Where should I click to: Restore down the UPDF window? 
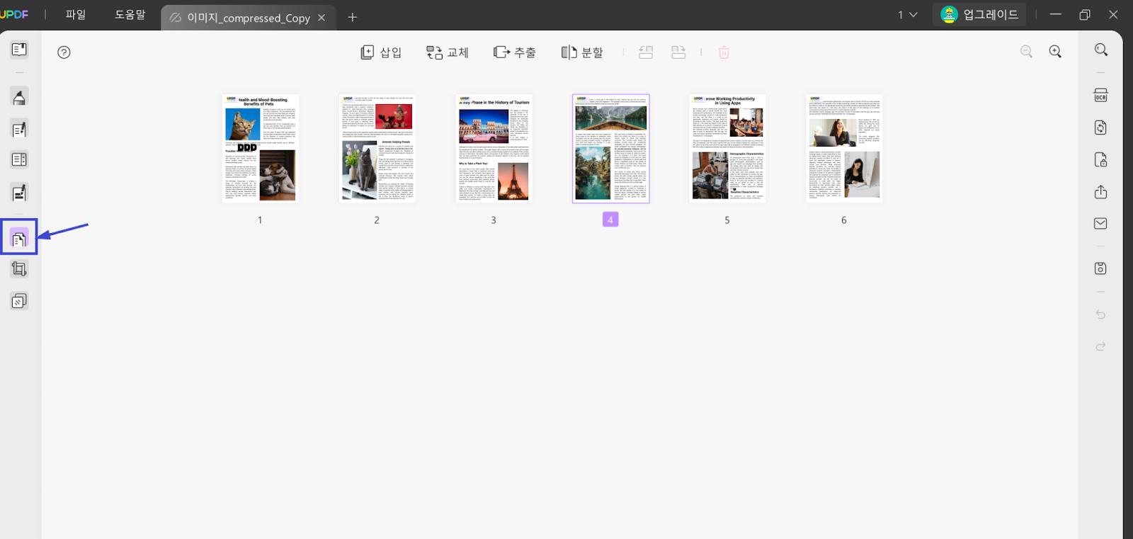tap(1085, 14)
